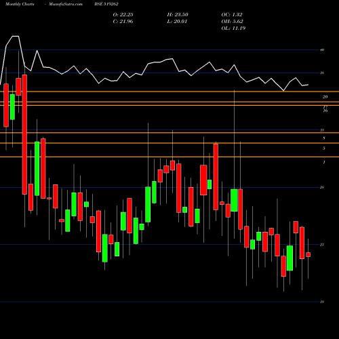Click the "20" orange level label
339x339 pixels.
pos(325,97)
